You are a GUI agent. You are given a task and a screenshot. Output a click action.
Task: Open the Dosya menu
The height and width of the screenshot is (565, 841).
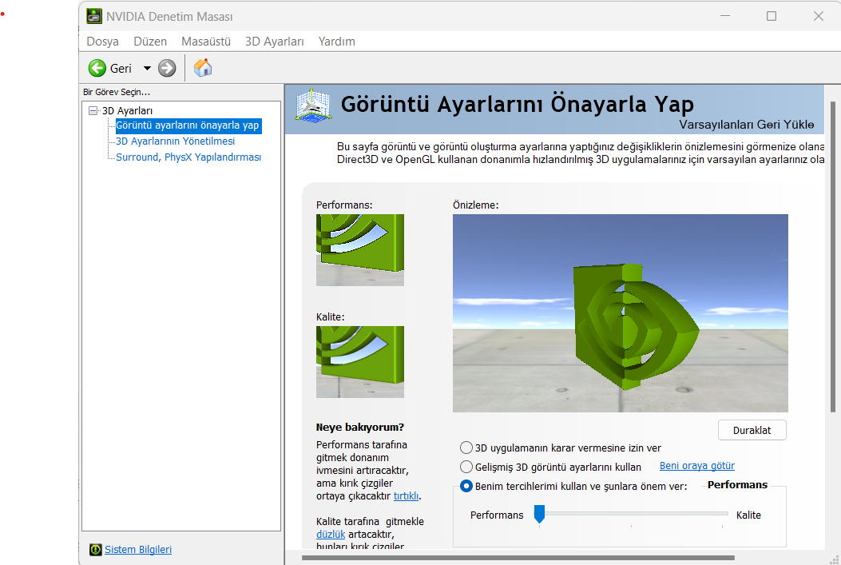(102, 42)
